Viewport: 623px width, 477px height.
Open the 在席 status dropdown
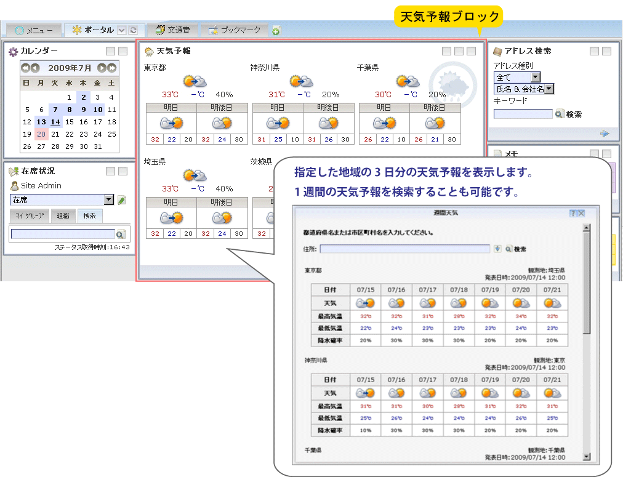(109, 200)
